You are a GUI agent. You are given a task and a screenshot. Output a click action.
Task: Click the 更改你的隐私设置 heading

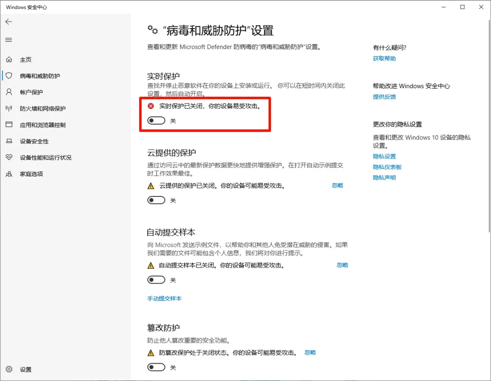tap(397, 124)
